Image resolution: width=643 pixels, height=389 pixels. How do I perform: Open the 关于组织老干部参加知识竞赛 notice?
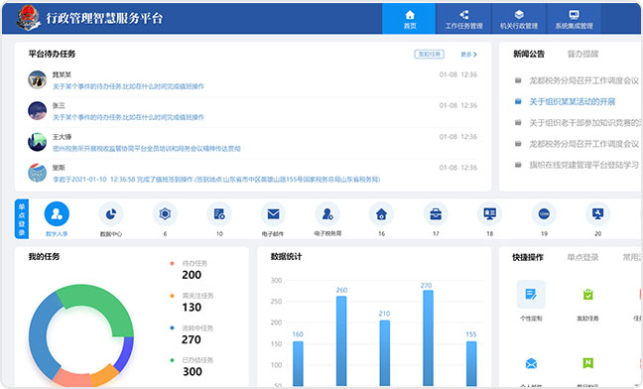tap(584, 123)
